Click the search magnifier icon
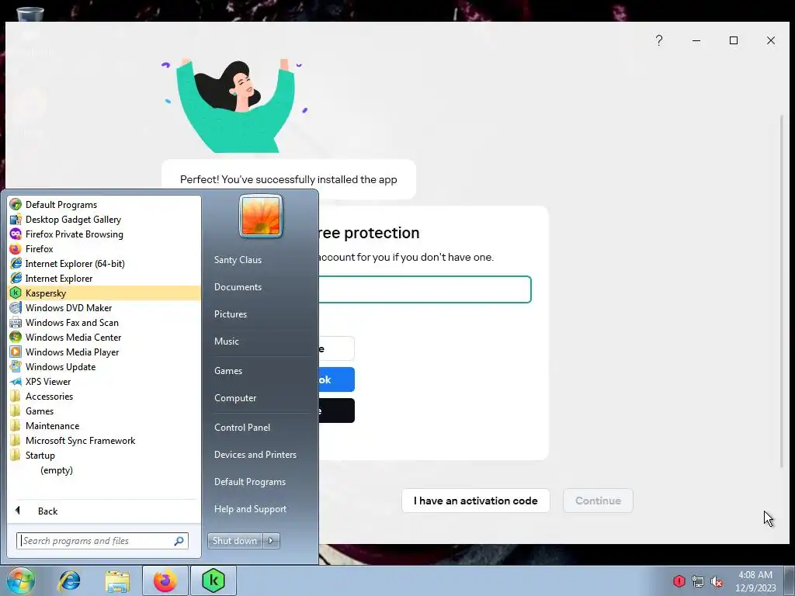 [179, 541]
